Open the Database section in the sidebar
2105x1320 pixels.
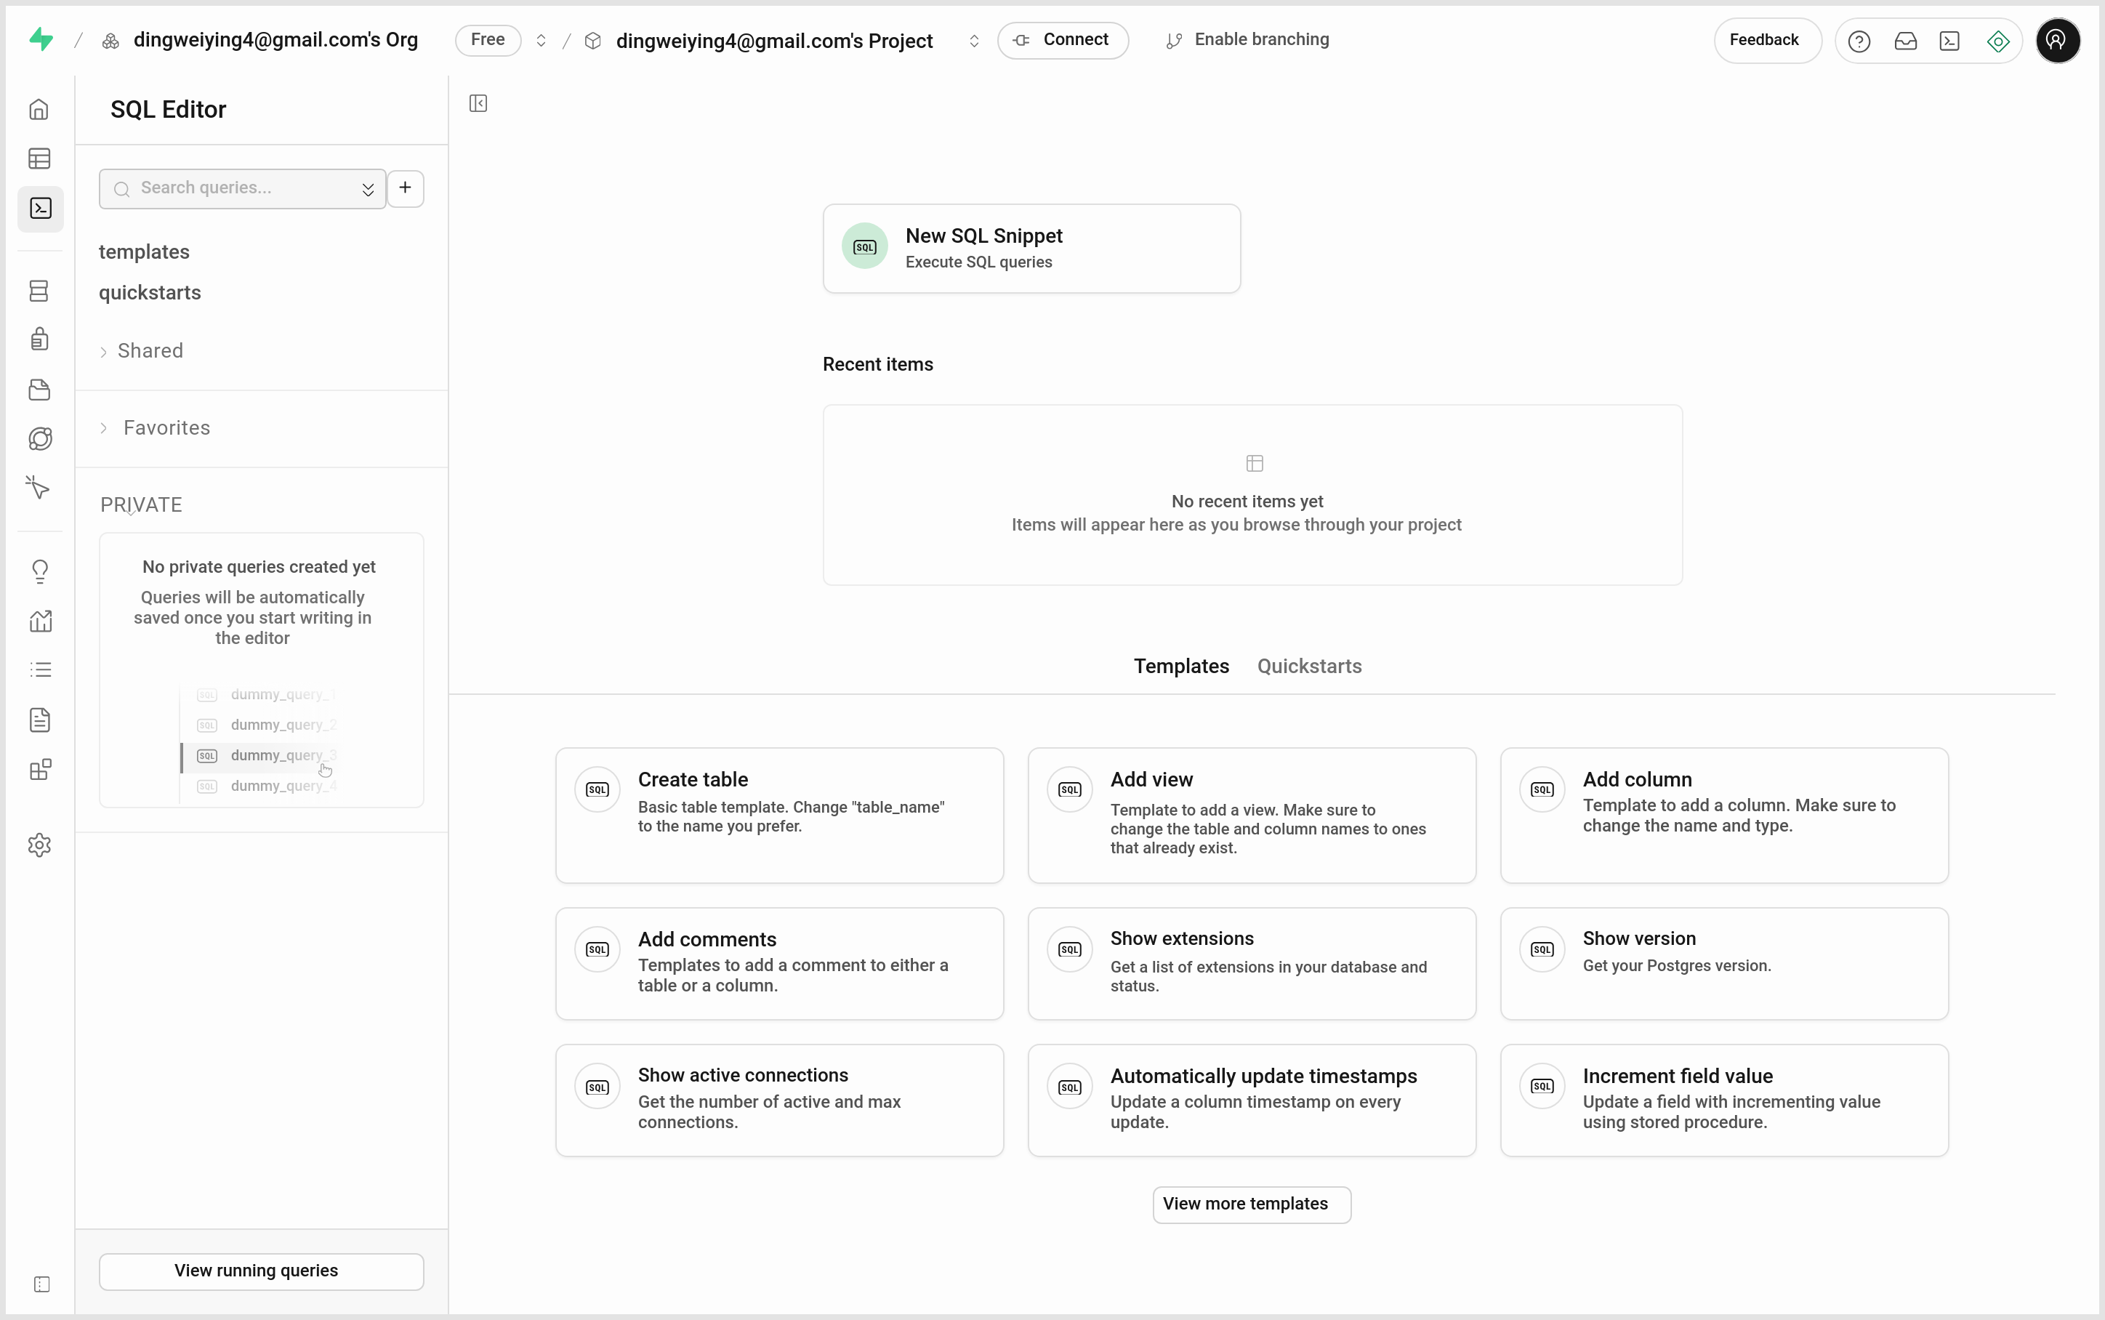39,291
